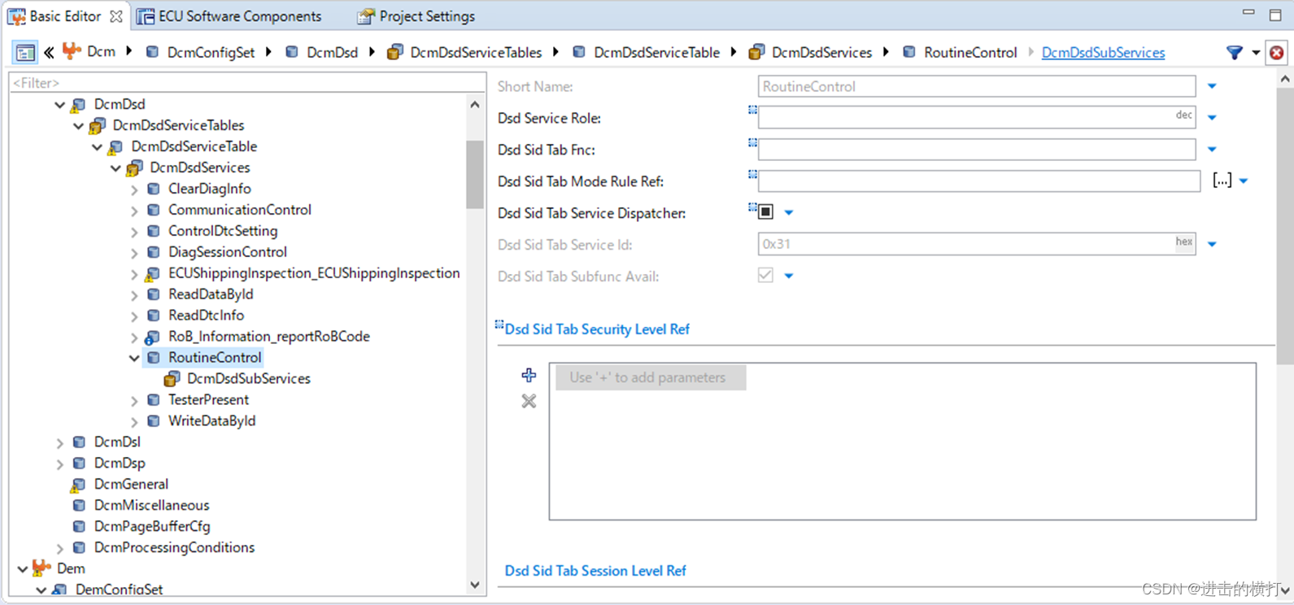Click the Dsd Service Role input field
The image size is (1294, 605).
(977, 118)
